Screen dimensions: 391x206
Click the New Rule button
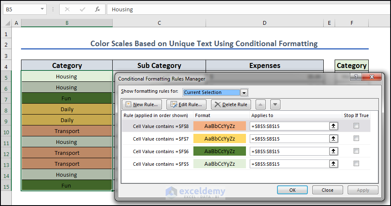coord(142,104)
